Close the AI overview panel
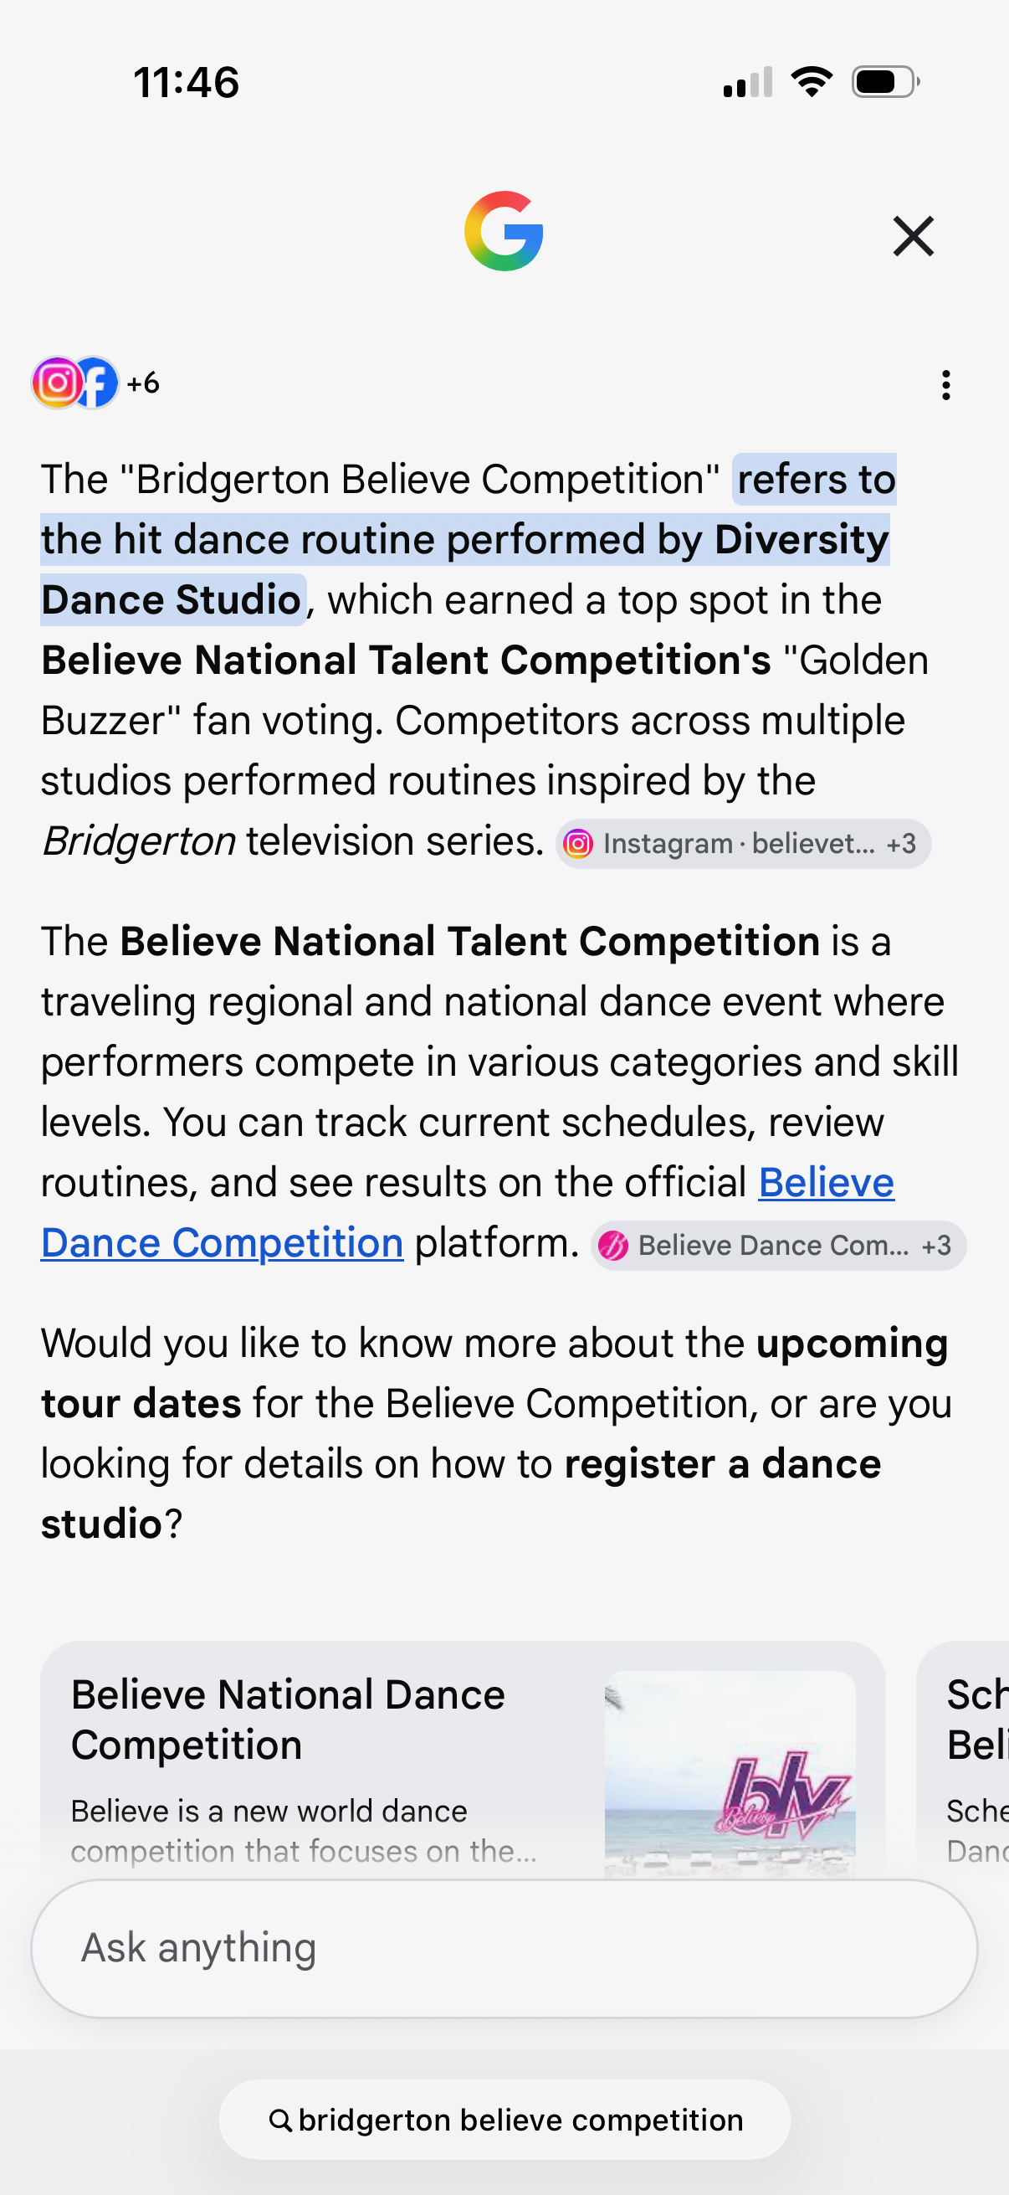Screen dimensions: 1009x2195 click(x=914, y=236)
